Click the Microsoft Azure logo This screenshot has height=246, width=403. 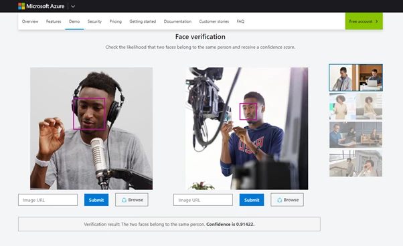(x=41, y=6)
